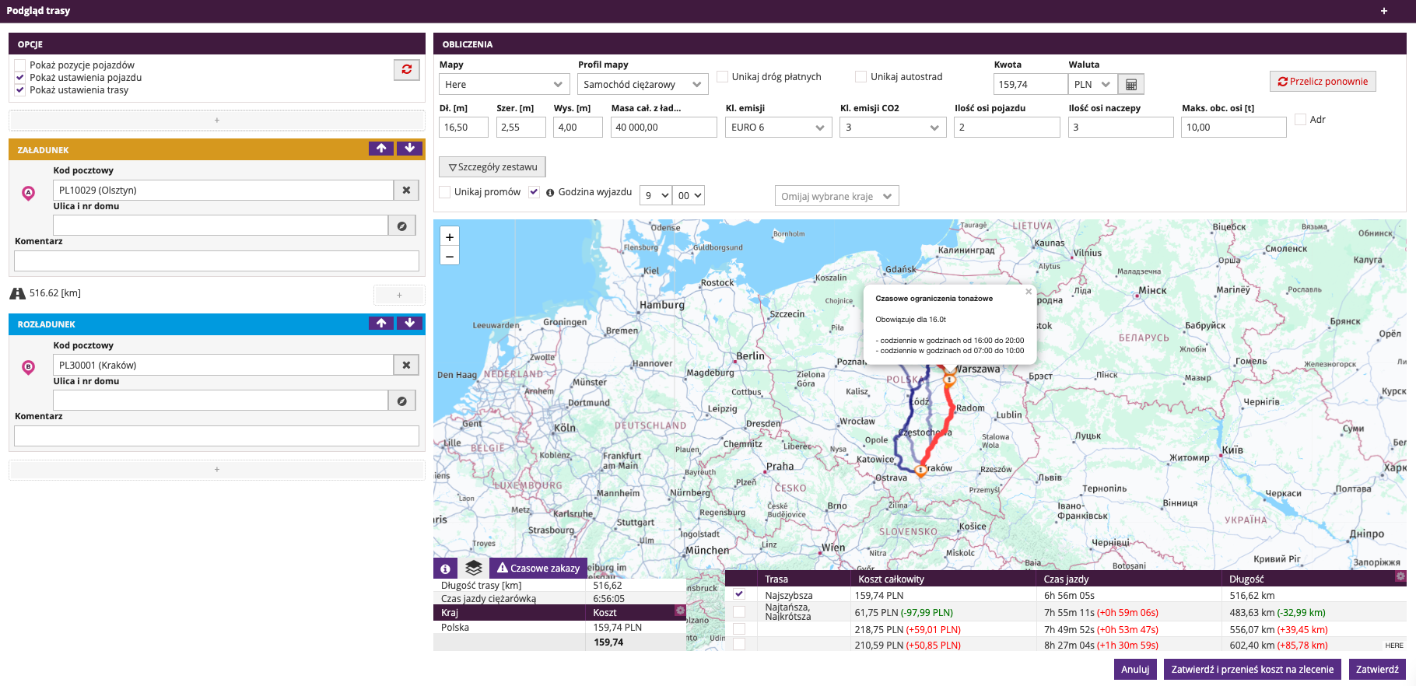
Task: Clear the PL30001 (Kraków) postal code
Action: [406, 365]
